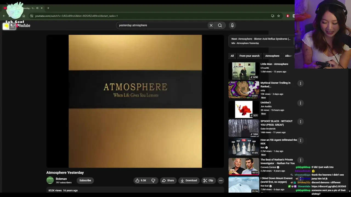Screen dimensions: 351x197
Task: Download the video
Action: click(189, 180)
